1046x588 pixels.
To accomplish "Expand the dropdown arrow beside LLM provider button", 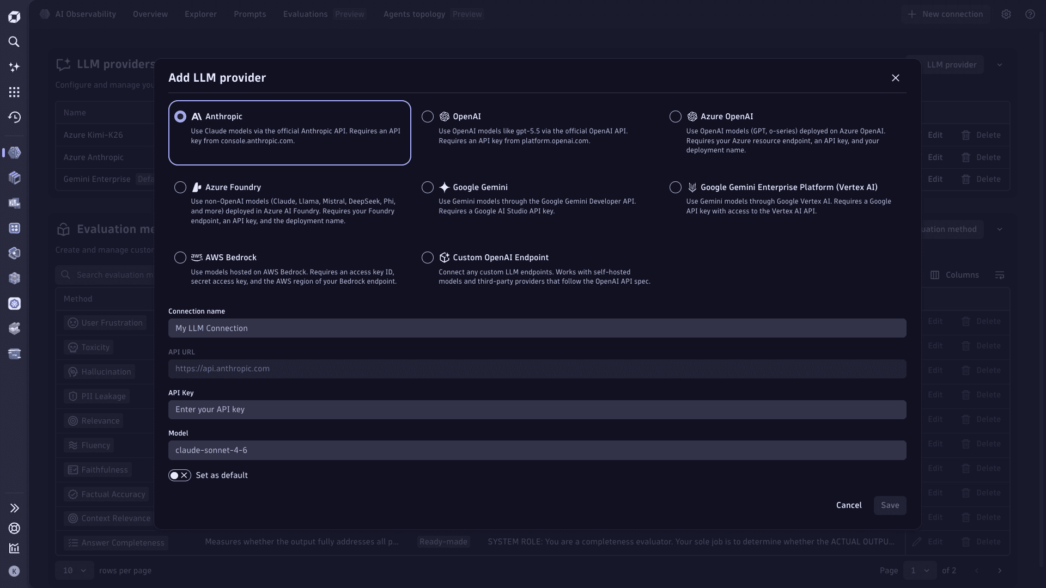I will pyautogui.click(x=1000, y=65).
